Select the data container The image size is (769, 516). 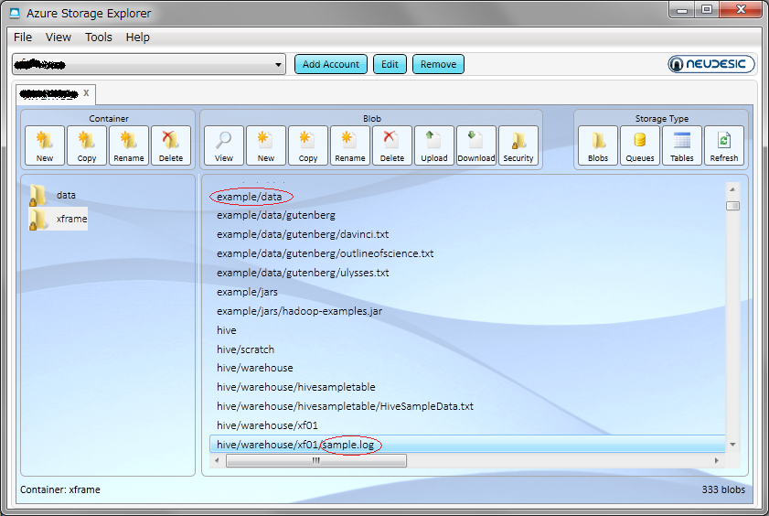tap(66, 196)
